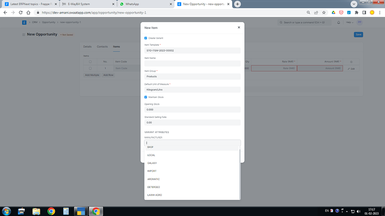Click Add Row below the items table
Image resolution: width=385 pixels, height=216 pixels.
[108, 75]
